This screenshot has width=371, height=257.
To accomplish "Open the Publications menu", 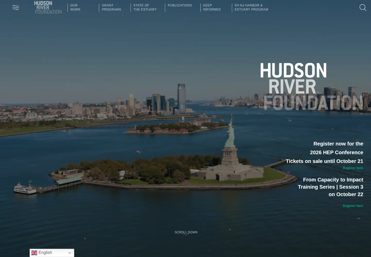I will [180, 5].
